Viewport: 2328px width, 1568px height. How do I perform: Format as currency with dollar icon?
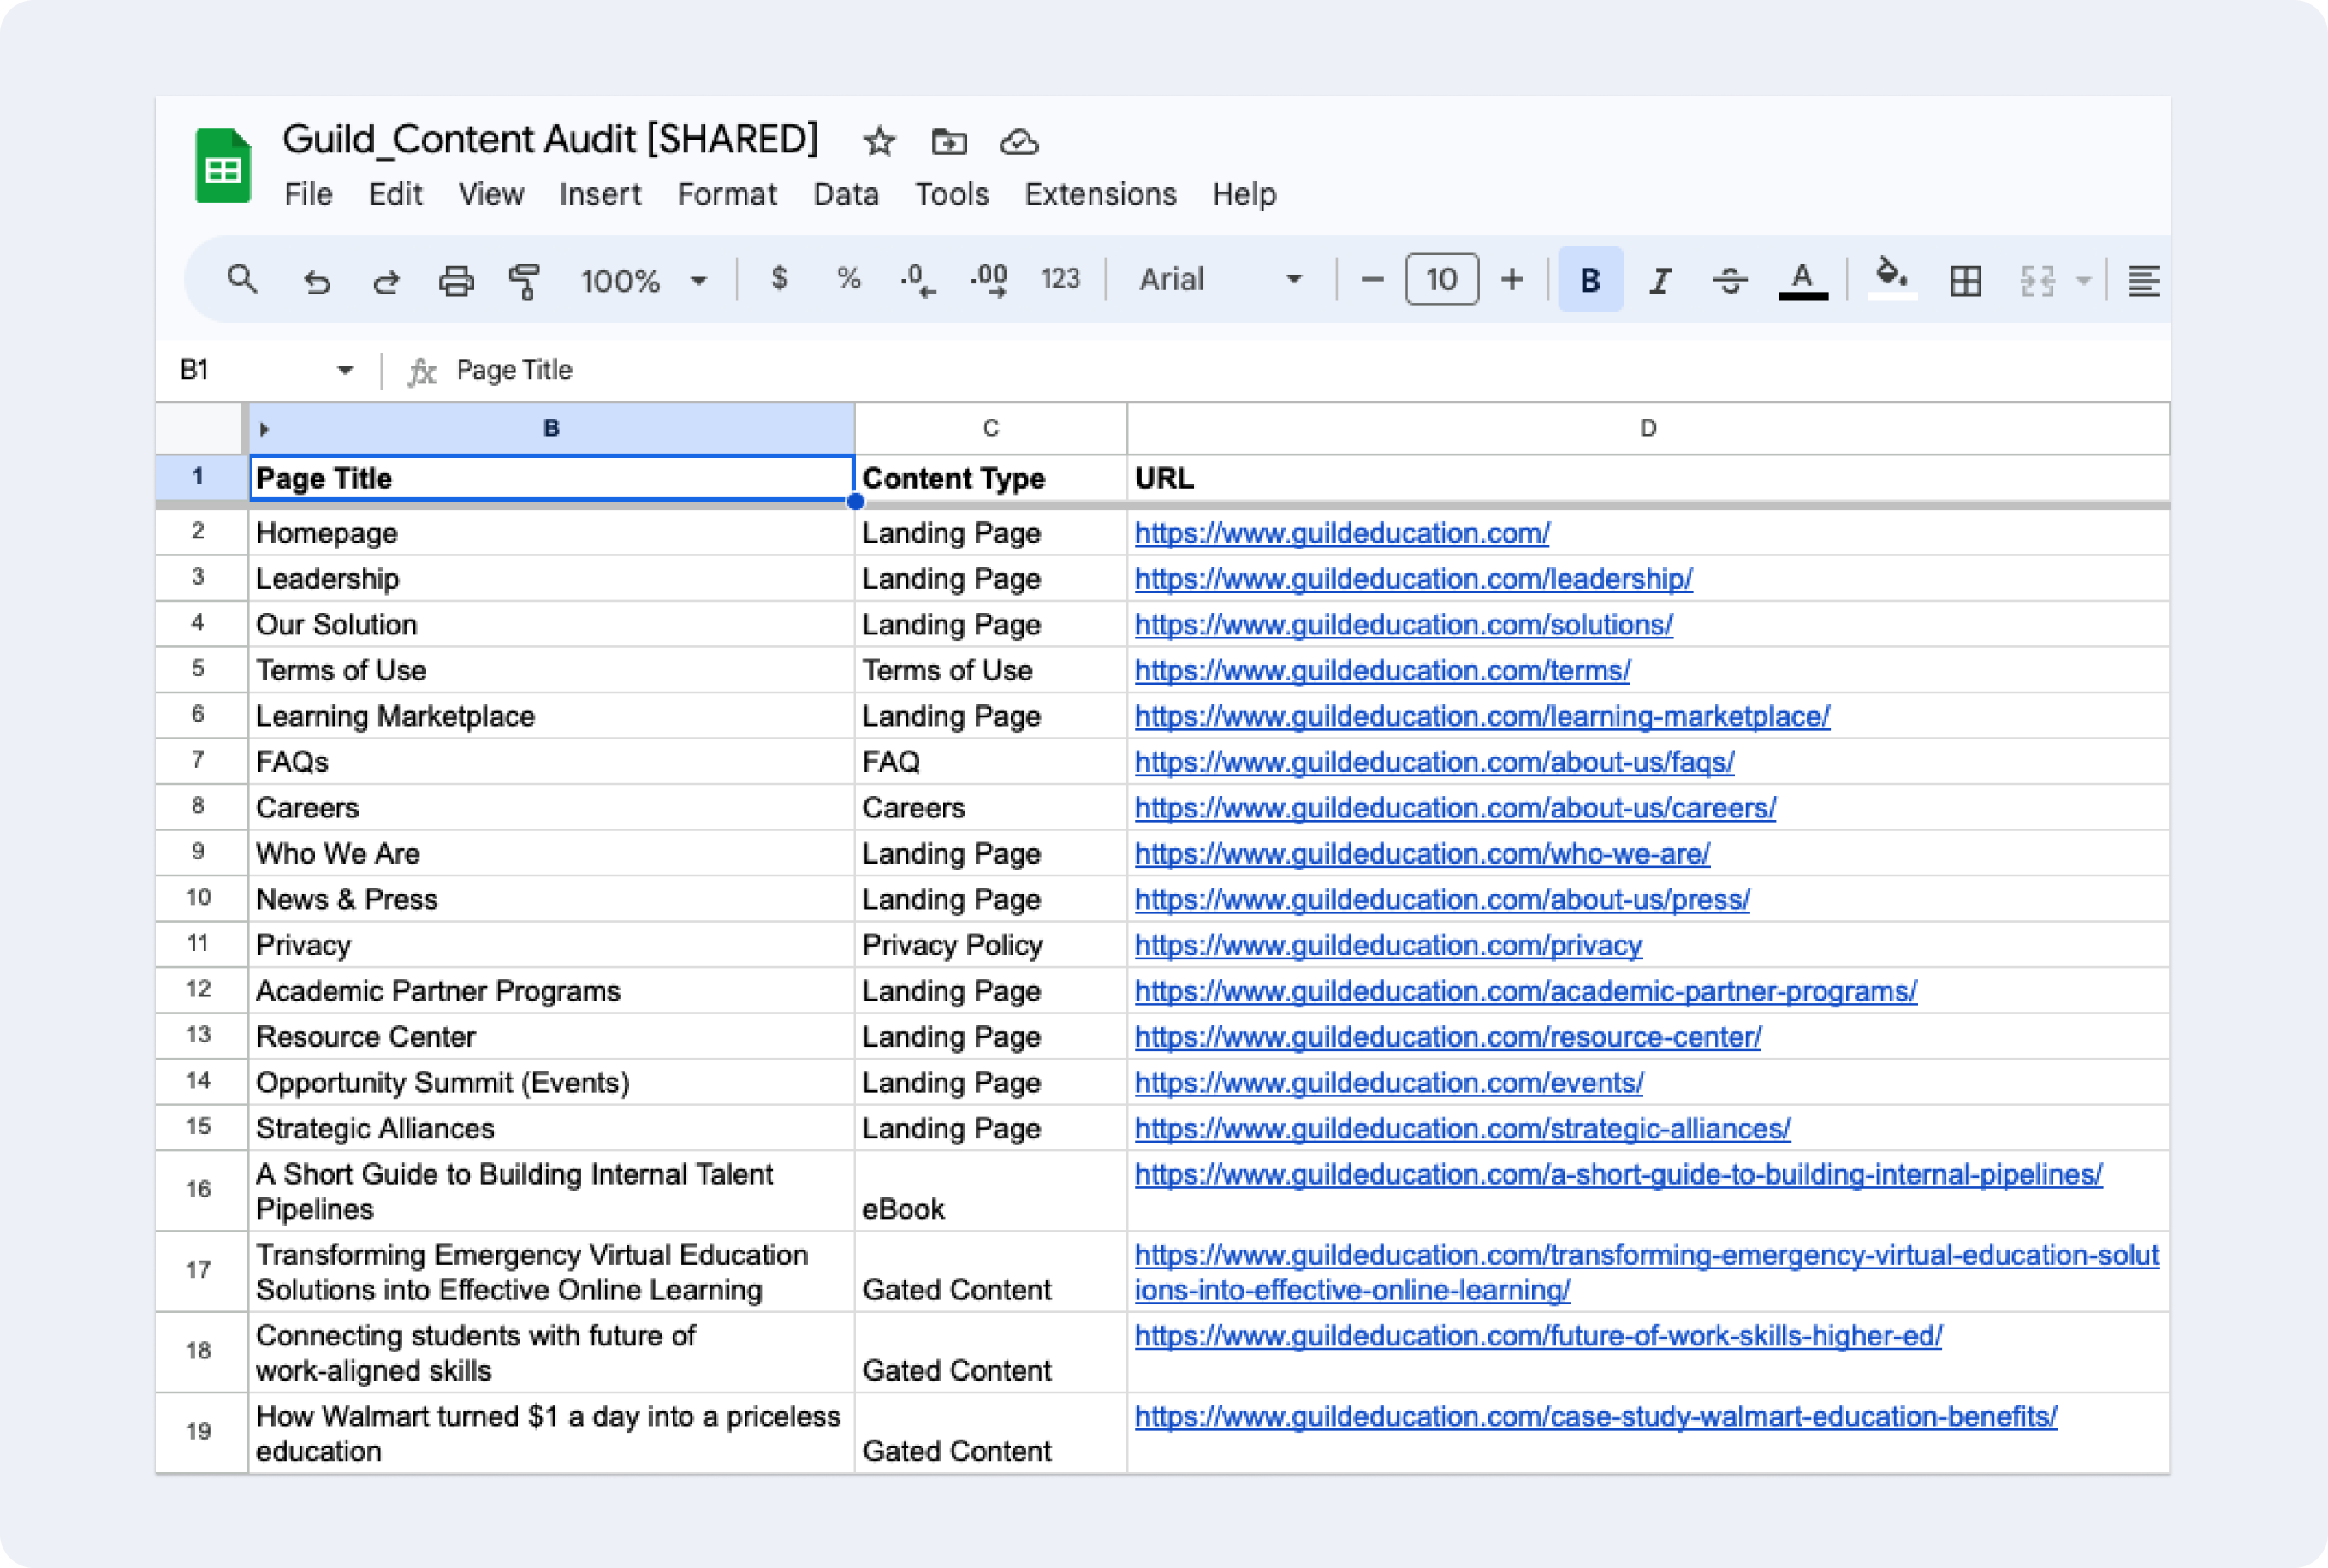779,278
